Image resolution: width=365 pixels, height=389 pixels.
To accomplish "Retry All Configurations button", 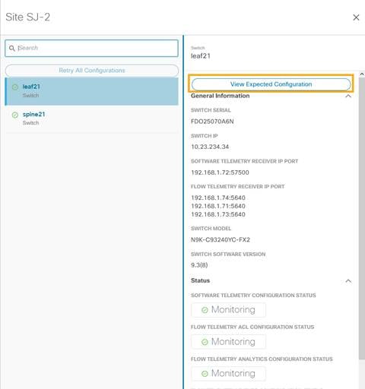I will click(92, 71).
